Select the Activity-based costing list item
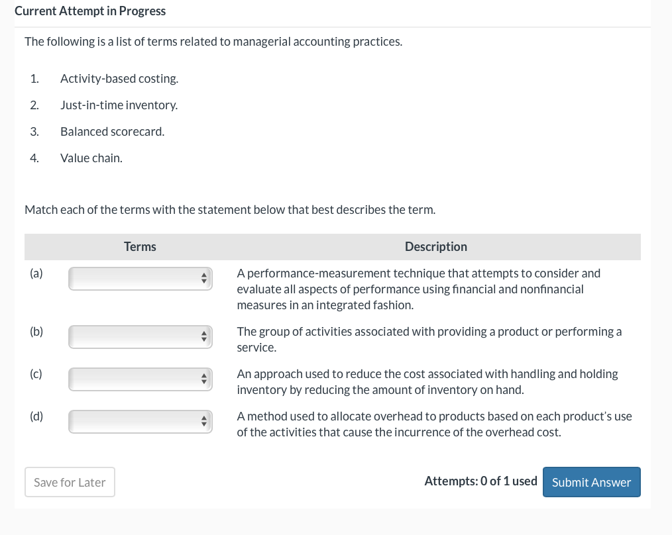Viewport: 672px width, 535px height. point(119,79)
